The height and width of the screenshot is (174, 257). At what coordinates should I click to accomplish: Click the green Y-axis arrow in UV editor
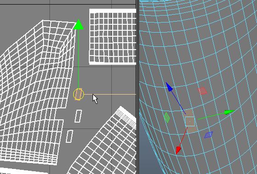coord(78,24)
